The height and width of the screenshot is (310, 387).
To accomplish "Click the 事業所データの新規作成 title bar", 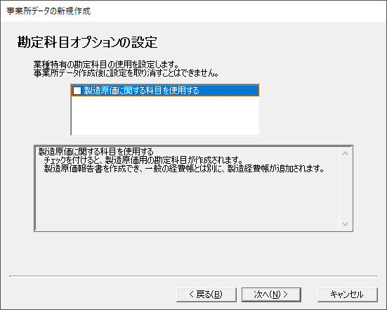I will click(x=194, y=11).
